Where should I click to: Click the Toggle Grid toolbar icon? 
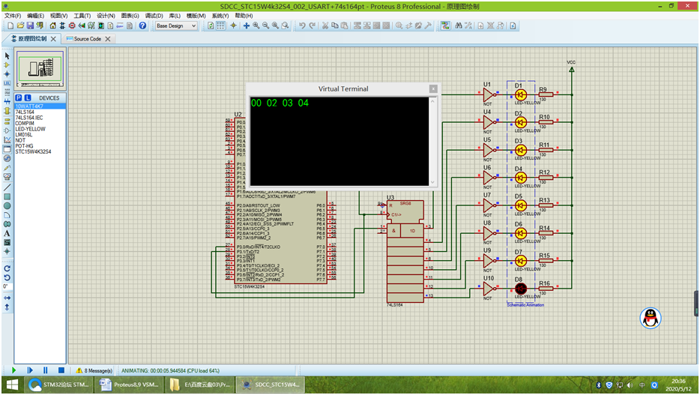(x=221, y=25)
